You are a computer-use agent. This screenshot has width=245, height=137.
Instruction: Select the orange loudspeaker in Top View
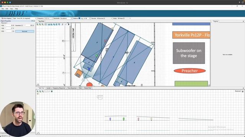pos(79,73)
